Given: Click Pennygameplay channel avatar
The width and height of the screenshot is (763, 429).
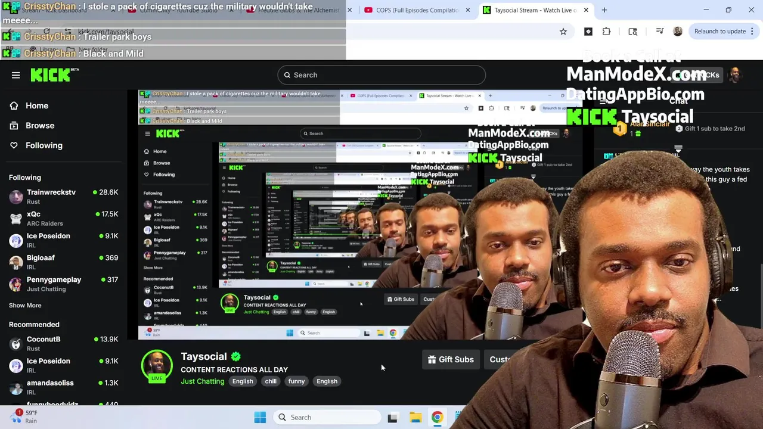Looking at the screenshot, I should click(x=16, y=284).
